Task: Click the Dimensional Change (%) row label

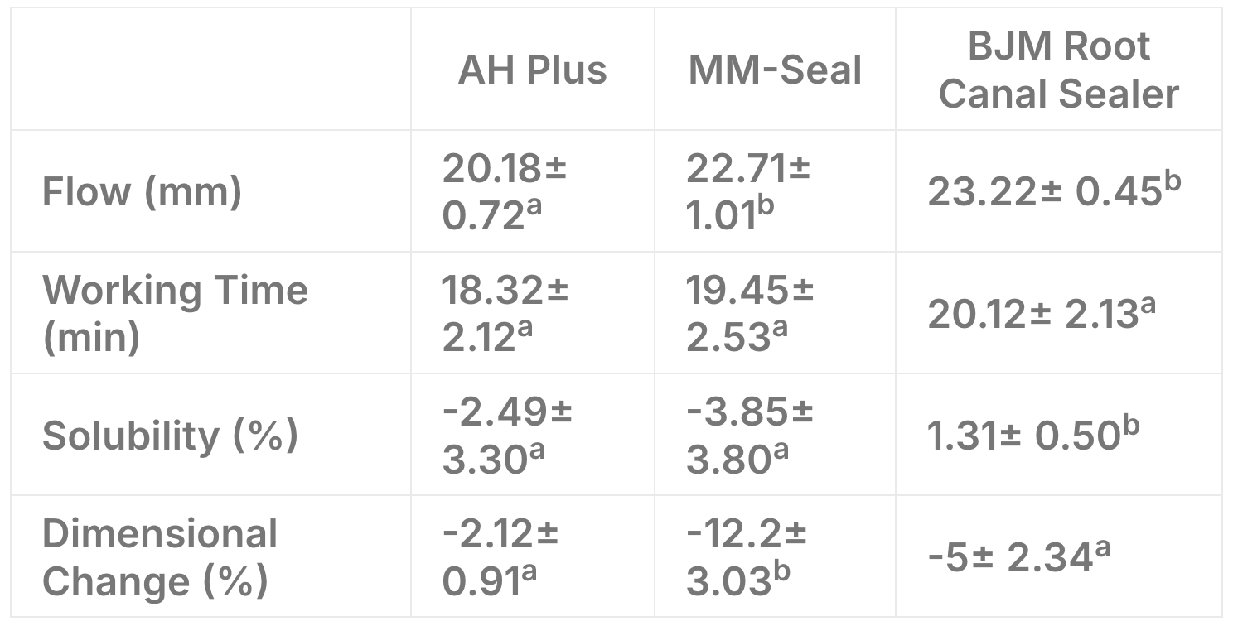Action: pyautogui.click(x=159, y=557)
